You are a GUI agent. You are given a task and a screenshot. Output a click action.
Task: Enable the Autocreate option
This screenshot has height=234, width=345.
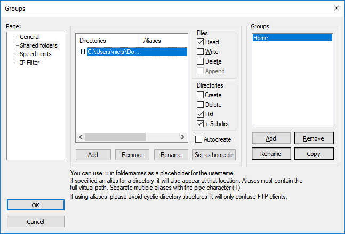coord(199,139)
